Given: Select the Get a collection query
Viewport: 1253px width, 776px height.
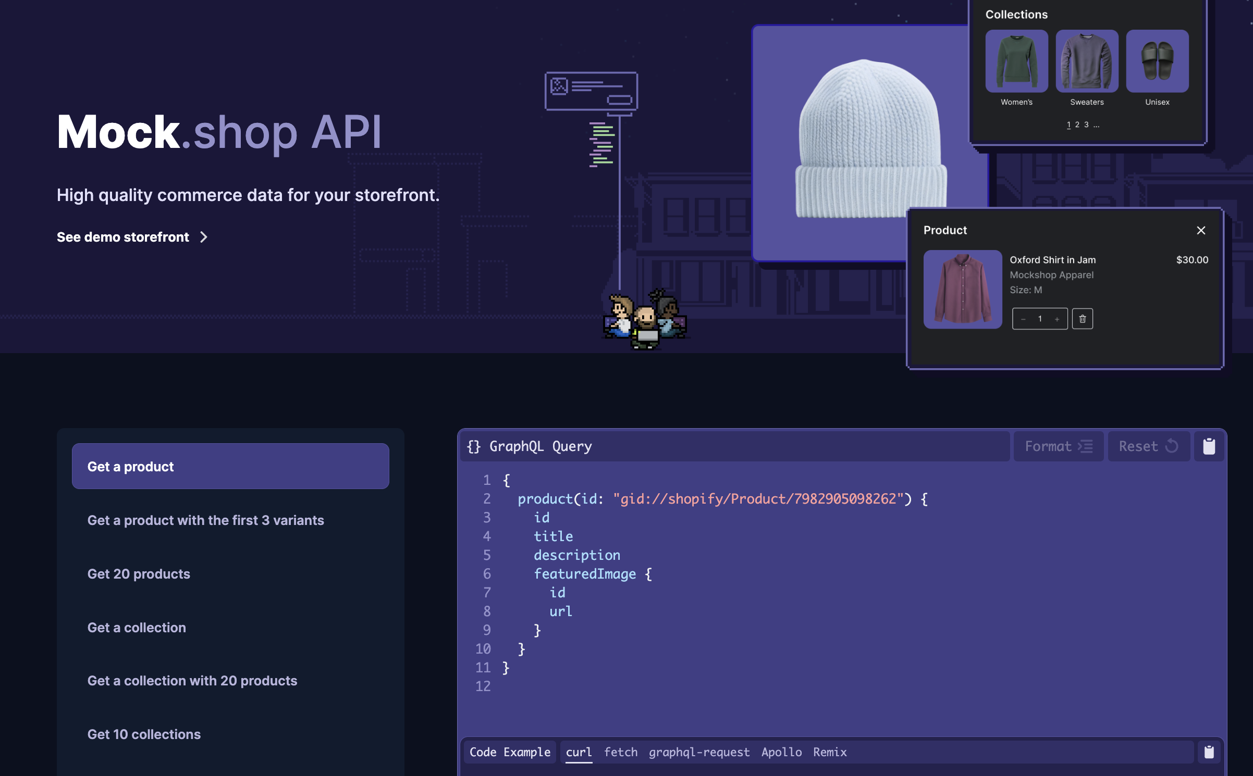Looking at the screenshot, I should tap(230, 628).
